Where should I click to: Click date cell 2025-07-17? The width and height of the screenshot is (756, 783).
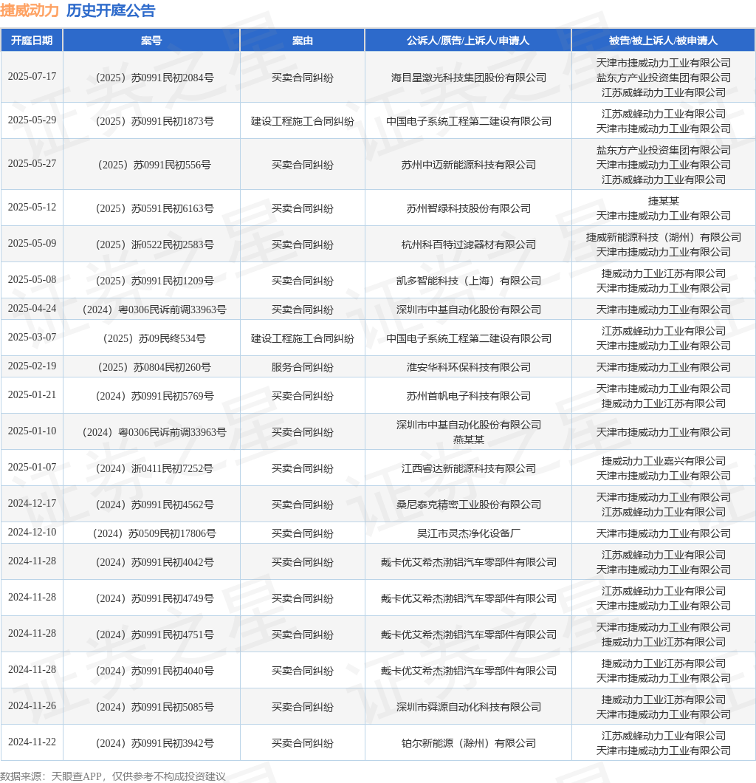click(32, 76)
